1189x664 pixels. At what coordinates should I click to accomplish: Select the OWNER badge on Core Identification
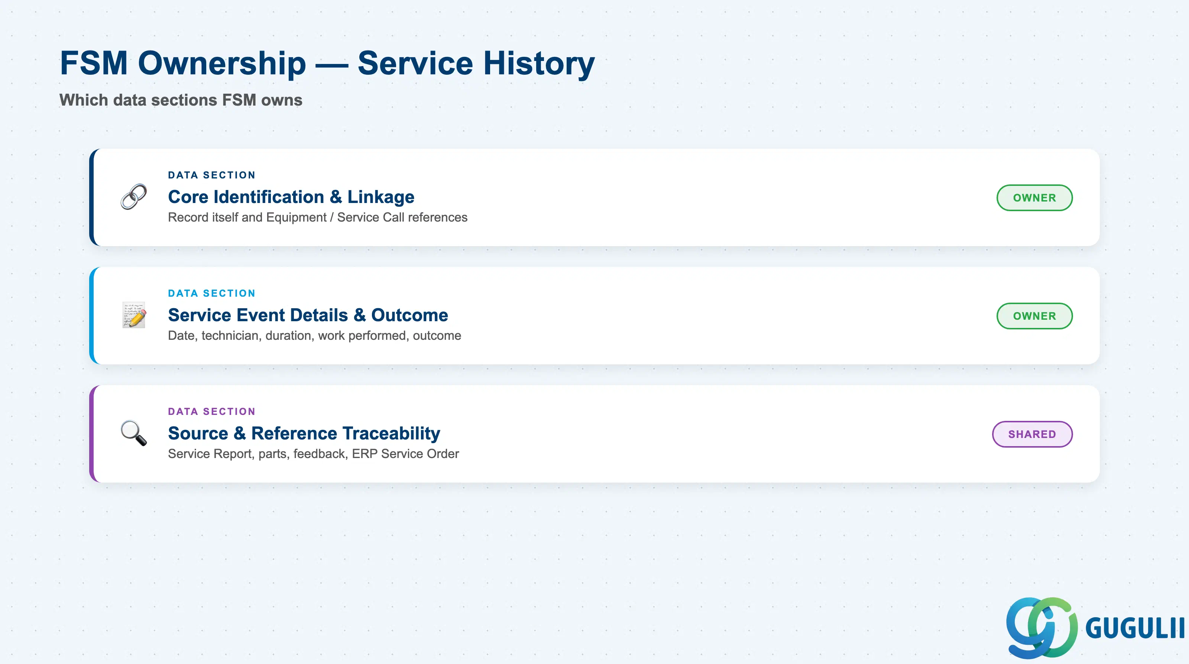[x=1034, y=198]
